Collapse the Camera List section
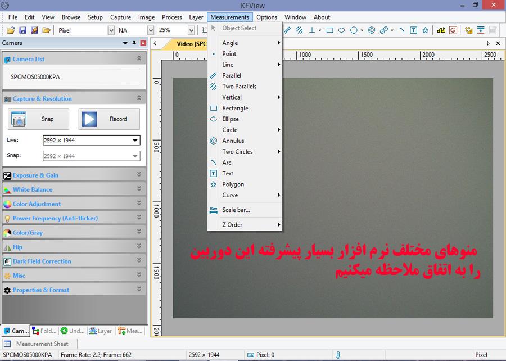506x361 pixels. [139, 58]
